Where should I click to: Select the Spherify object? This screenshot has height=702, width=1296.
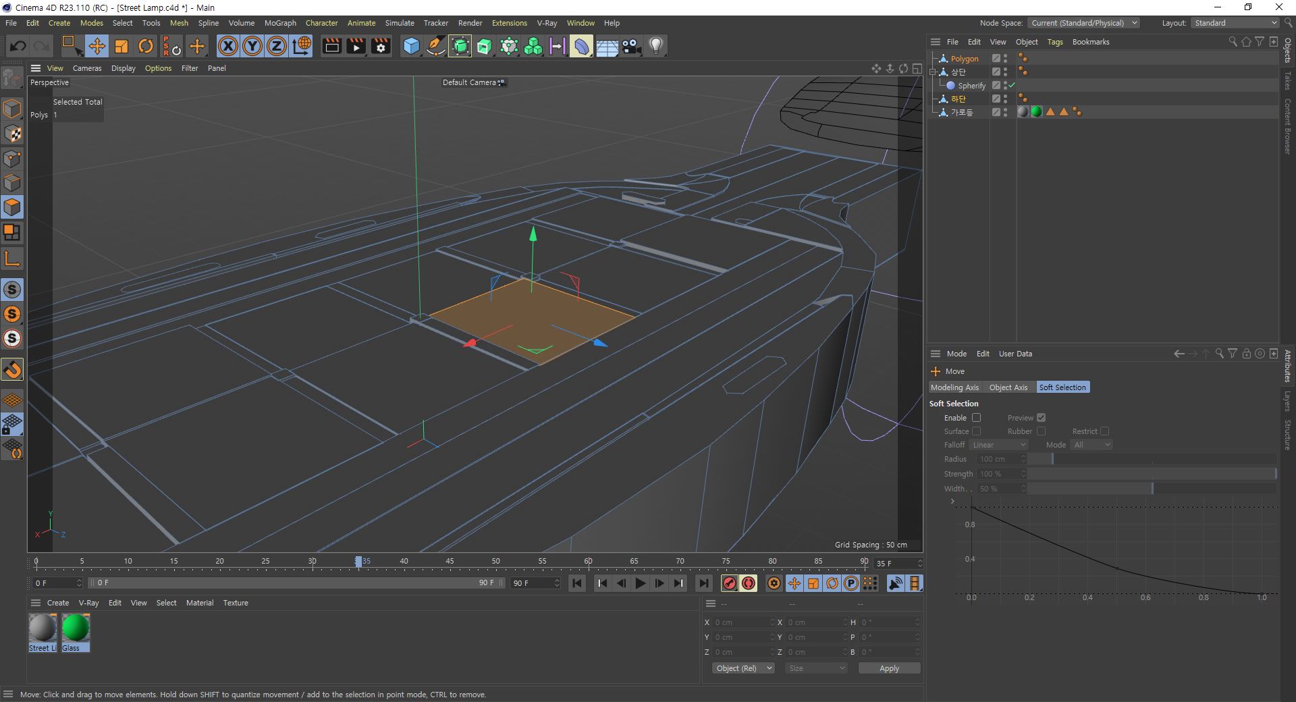click(x=971, y=86)
